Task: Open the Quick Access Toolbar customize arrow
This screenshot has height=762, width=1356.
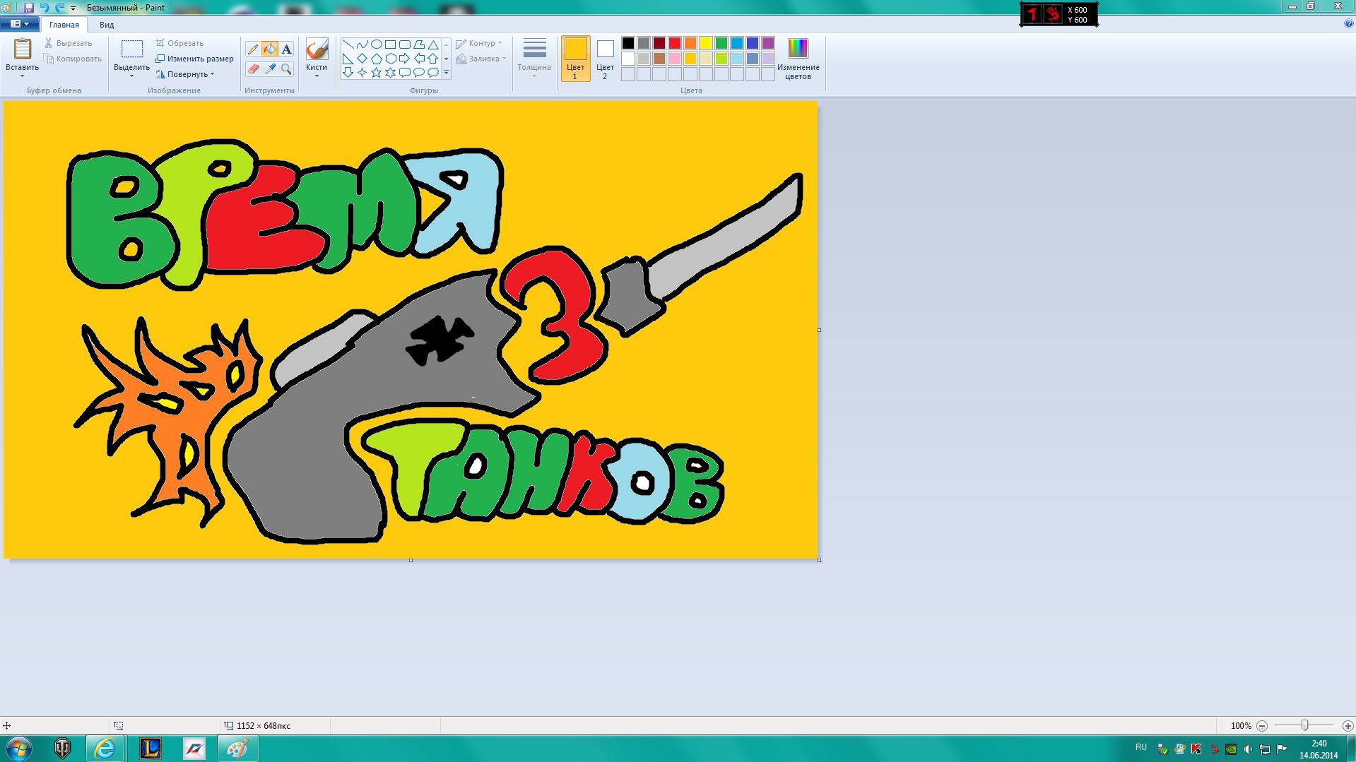Action: tap(73, 8)
